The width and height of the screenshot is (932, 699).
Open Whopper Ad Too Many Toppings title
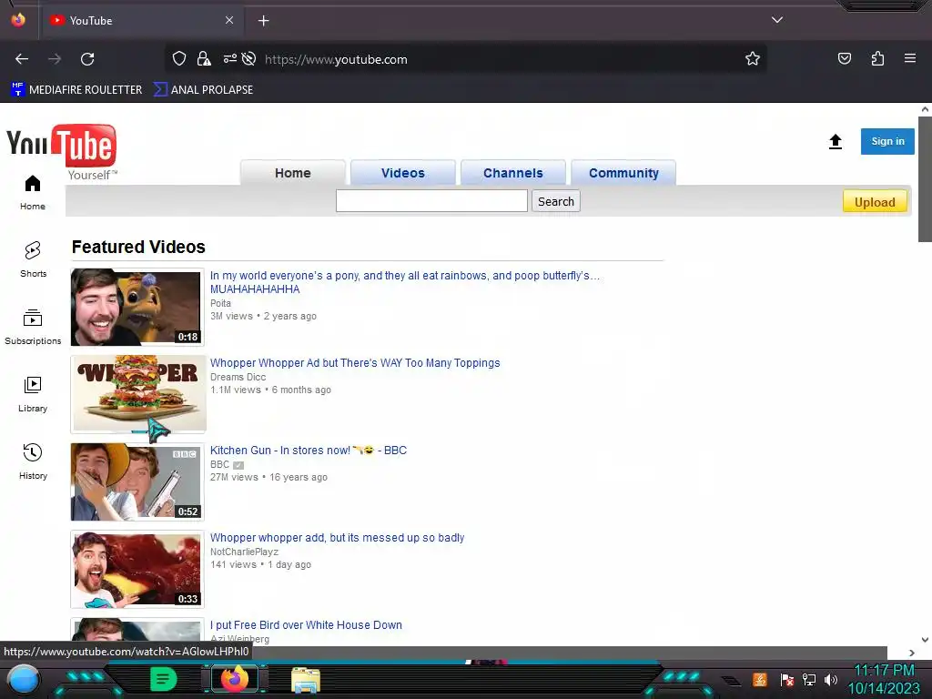(355, 363)
